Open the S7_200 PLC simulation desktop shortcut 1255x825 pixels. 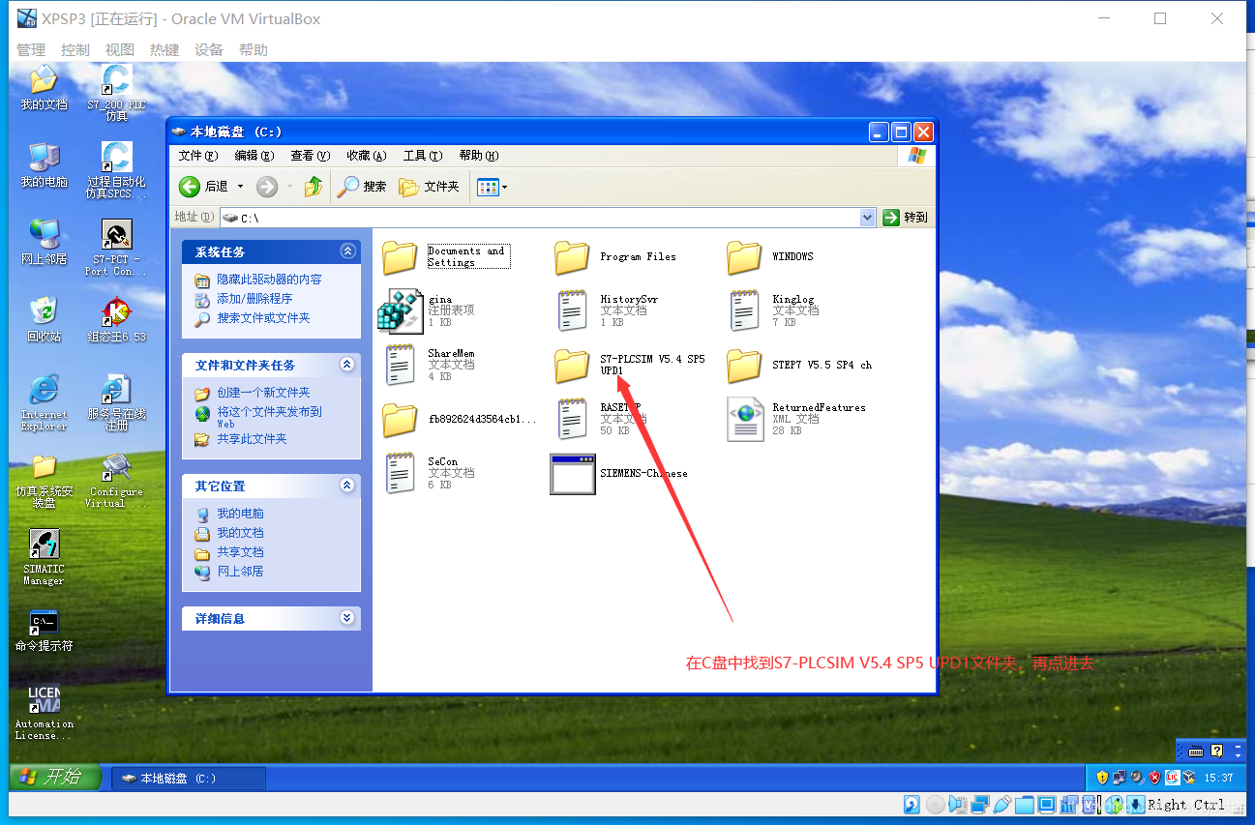116,93
